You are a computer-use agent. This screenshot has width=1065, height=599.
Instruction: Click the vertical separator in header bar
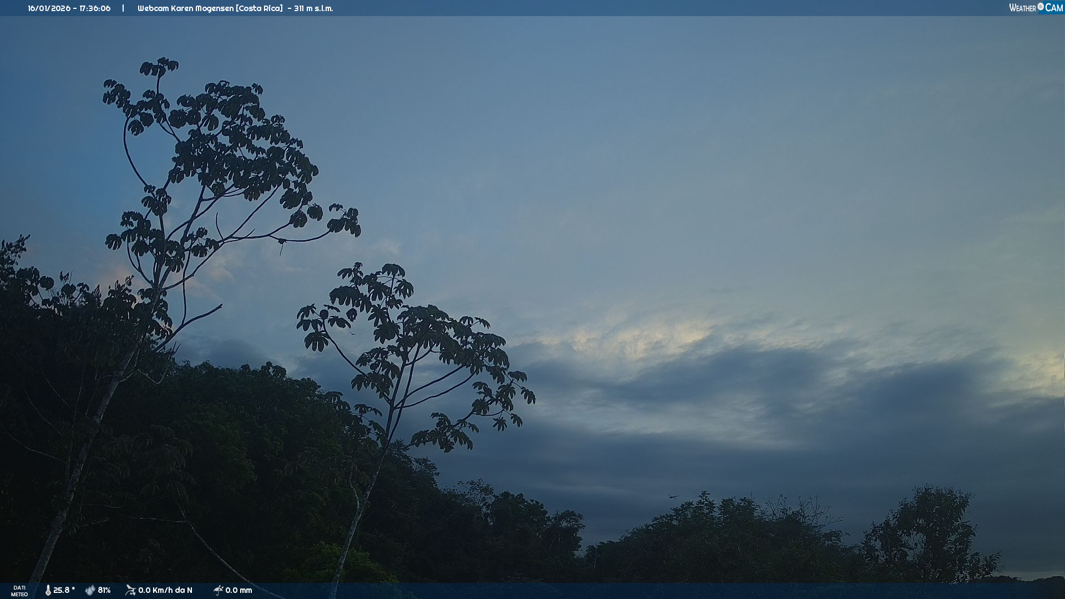(x=123, y=8)
